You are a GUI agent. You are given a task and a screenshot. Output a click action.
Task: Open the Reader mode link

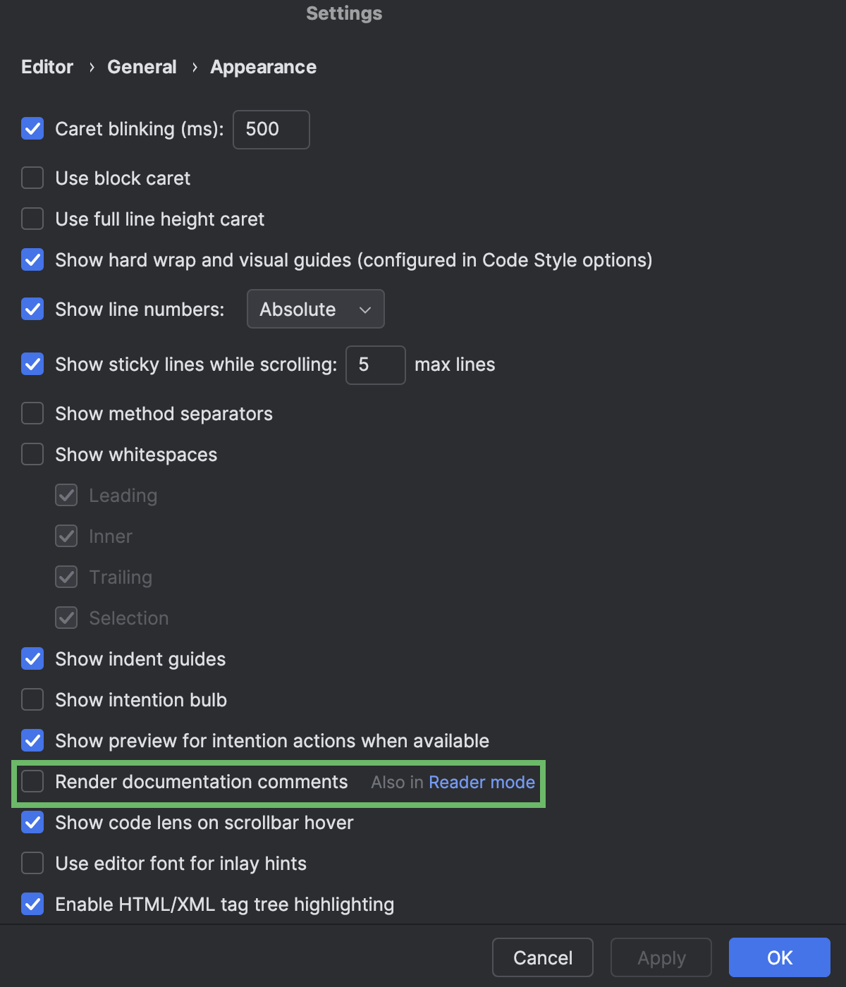coord(482,782)
